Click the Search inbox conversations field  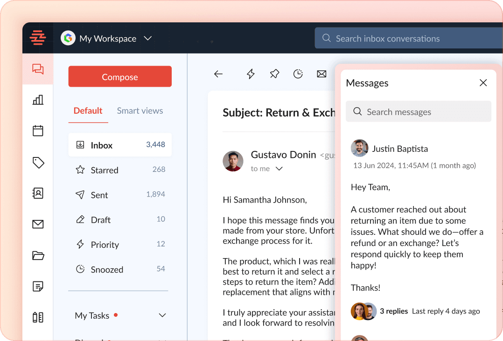[x=408, y=38]
